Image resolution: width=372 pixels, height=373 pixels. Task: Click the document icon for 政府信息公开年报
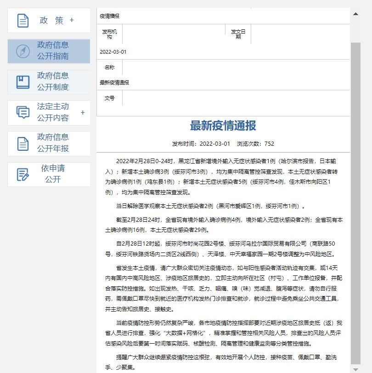coord(23,143)
